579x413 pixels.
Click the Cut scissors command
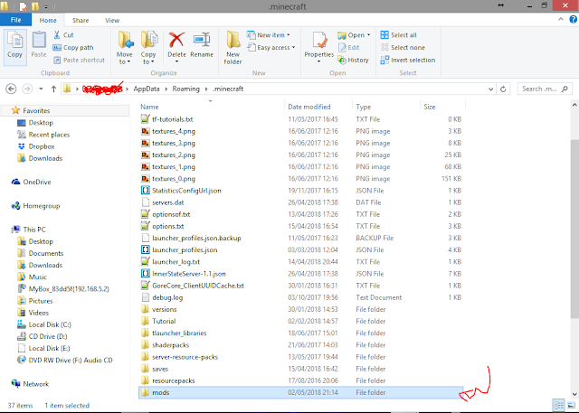63,35
